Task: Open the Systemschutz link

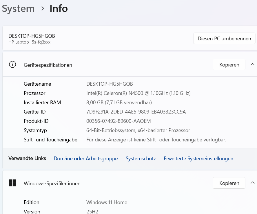Action: pyautogui.click(x=141, y=159)
